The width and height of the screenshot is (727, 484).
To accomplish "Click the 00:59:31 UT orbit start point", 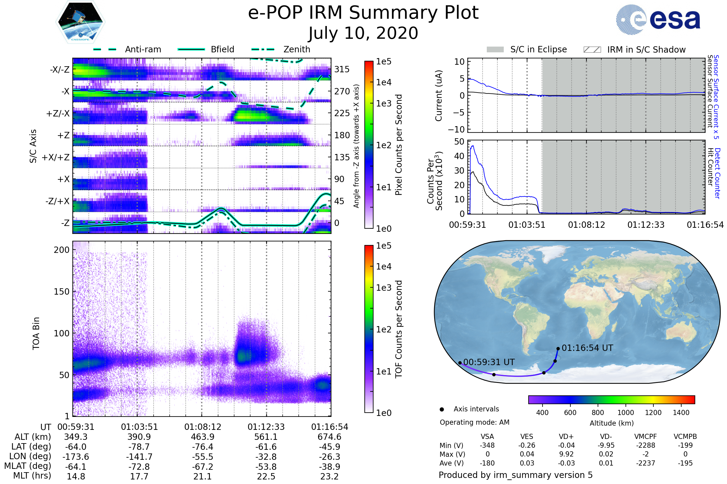I will tap(460, 363).
